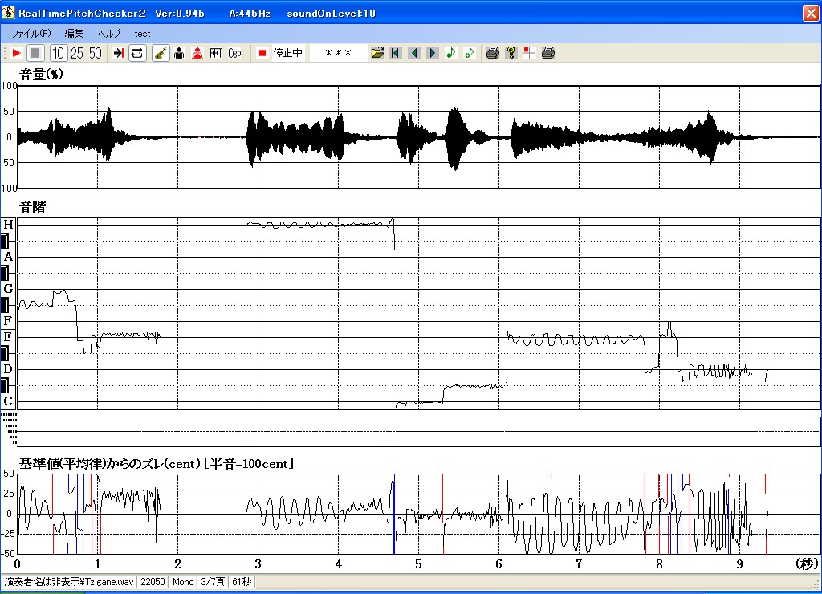The height and width of the screenshot is (594, 822).
Task: Toggle Cep cepstrum analysis mode
Action: [x=234, y=53]
